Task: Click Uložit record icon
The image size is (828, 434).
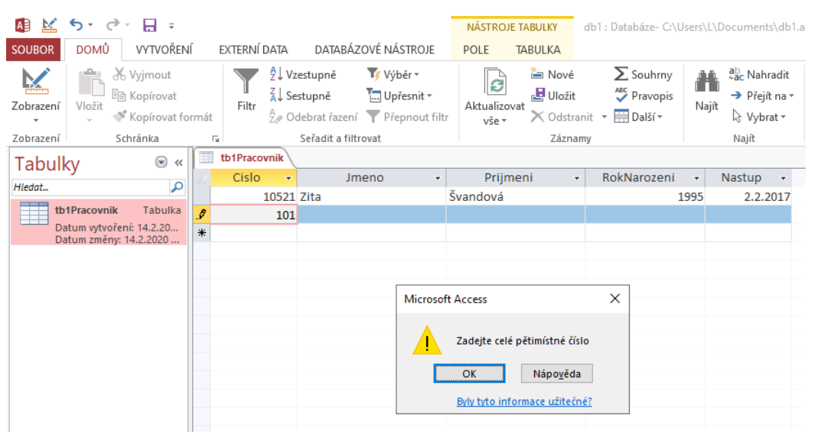Action: pos(537,95)
